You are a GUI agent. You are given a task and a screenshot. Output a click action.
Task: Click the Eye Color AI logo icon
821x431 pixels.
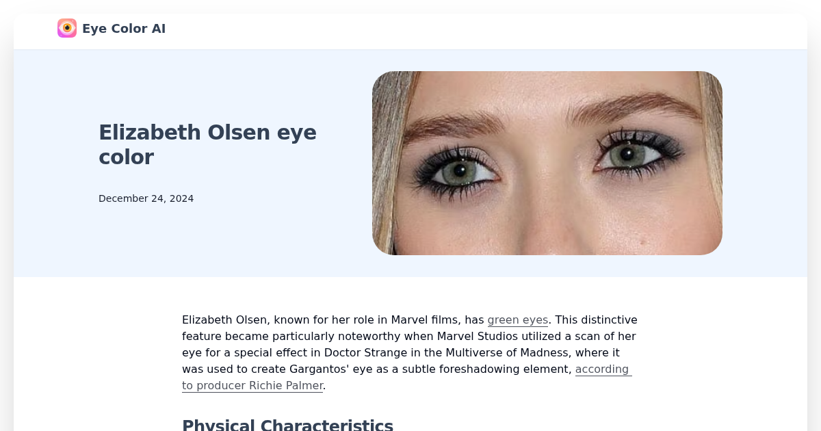[67, 28]
